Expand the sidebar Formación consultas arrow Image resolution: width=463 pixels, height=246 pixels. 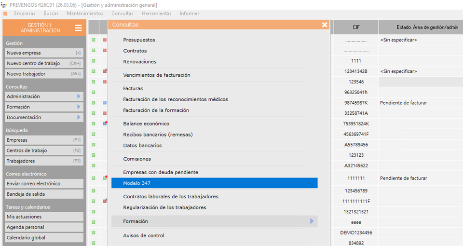click(78, 107)
